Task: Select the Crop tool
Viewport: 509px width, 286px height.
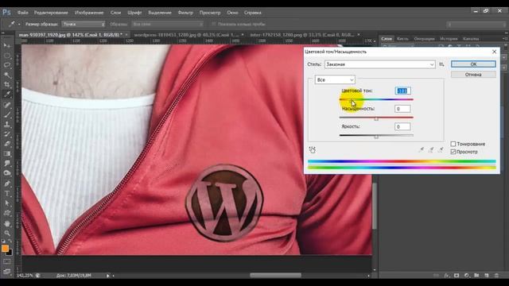Action: pyautogui.click(x=7, y=85)
